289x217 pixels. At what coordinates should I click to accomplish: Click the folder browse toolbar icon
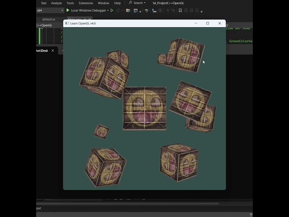coord(128,10)
